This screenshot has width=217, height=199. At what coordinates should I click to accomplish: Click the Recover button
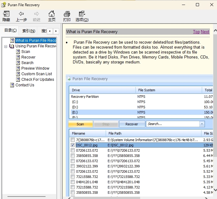coord(132,124)
